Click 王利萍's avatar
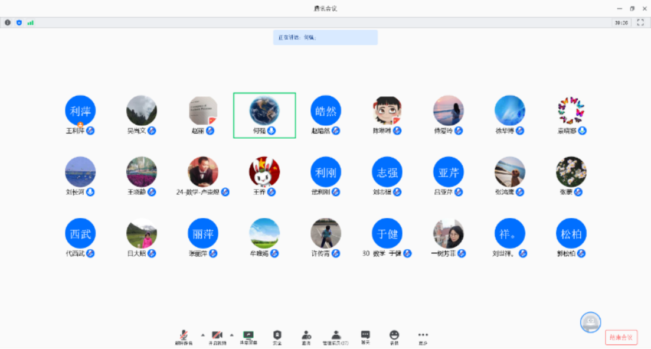This screenshot has height=349, width=651. point(80,110)
